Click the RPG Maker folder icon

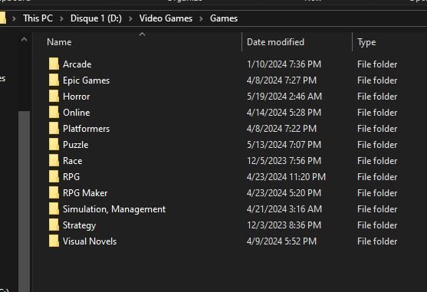pyautogui.click(x=54, y=192)
